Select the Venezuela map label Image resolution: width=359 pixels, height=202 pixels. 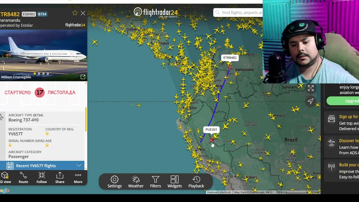pos(244,70)
